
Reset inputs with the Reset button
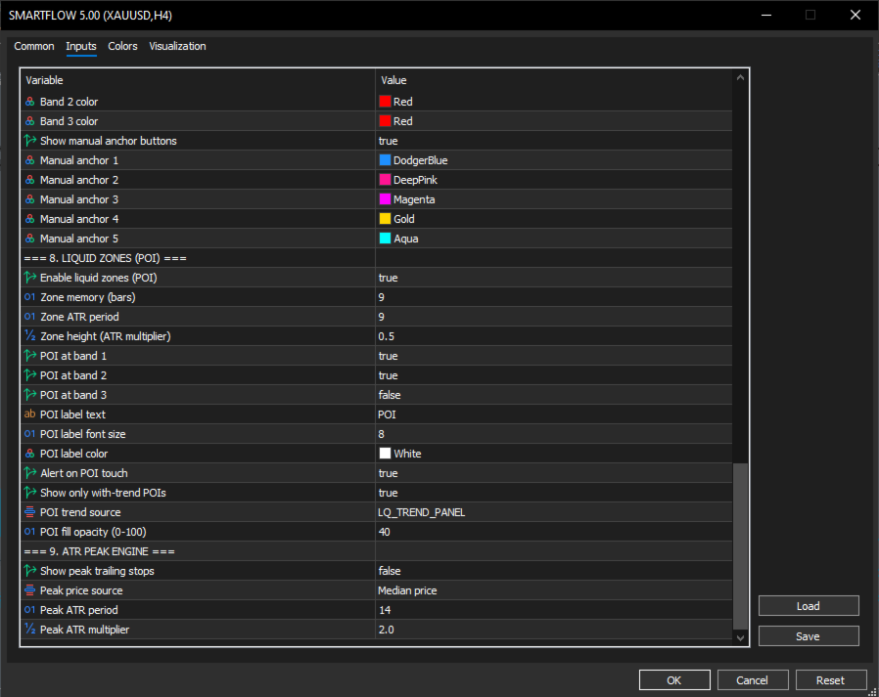click(831, 679)
